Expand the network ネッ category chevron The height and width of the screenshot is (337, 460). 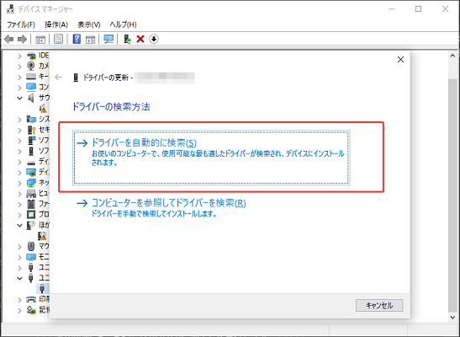click(19, 183)
